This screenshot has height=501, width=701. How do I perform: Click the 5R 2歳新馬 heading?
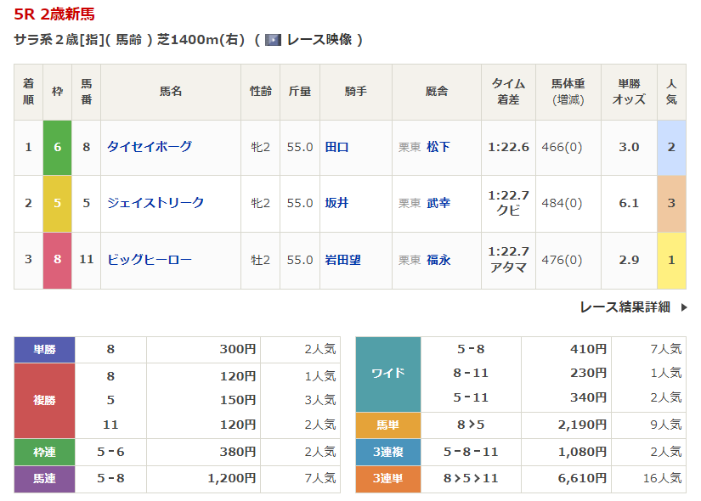pyautogui.click(x=54, y=14)
